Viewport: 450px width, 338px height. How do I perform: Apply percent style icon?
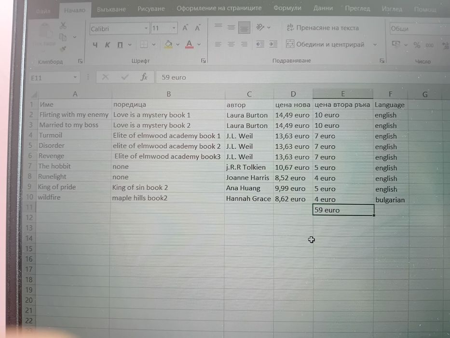tap(417, 45)
